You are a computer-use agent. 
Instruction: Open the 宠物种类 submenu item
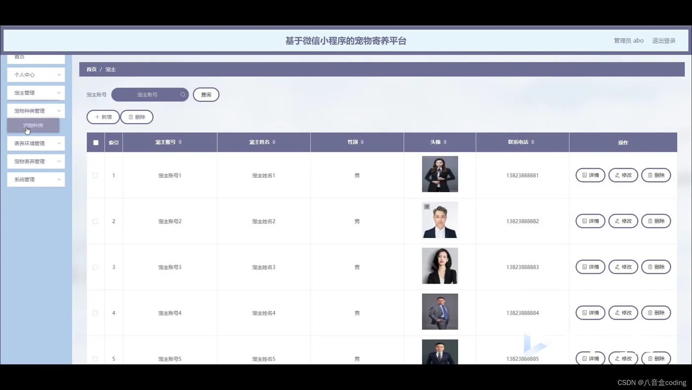(33, 125)
